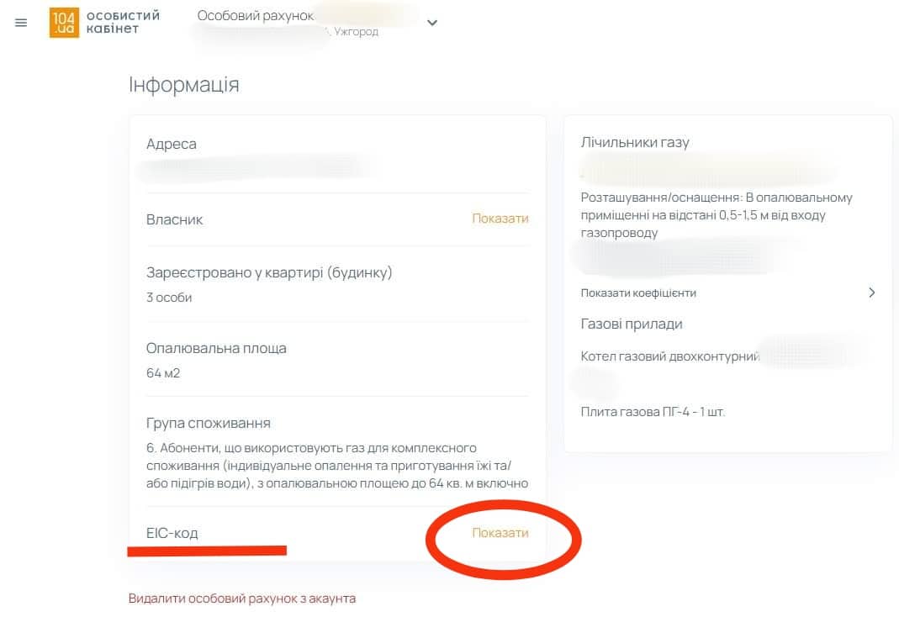Screen dimensions: 899x617
Task: Click the 'особистий кабінет' header text
Action: (123, 23)
